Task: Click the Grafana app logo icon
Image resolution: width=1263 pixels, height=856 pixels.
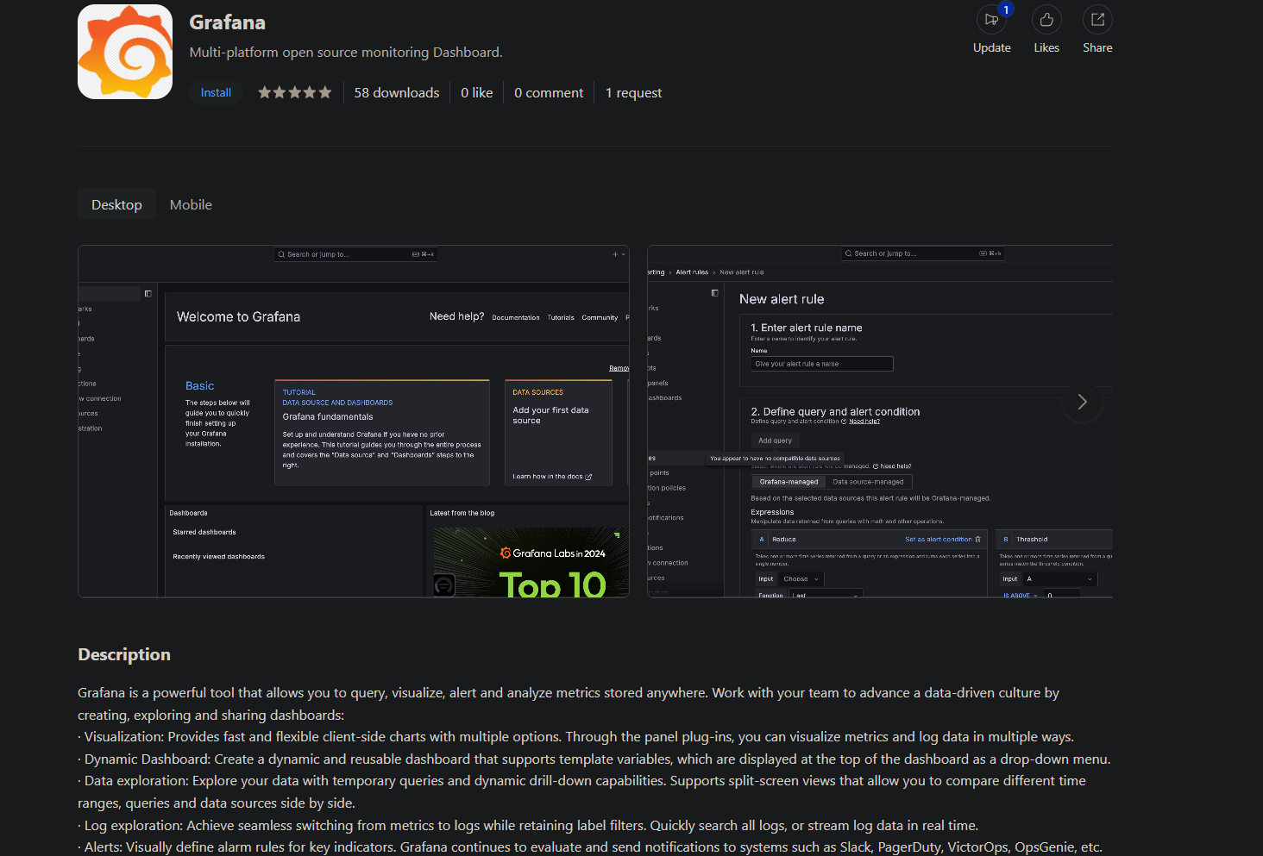Action: click(x=125, y=52)
